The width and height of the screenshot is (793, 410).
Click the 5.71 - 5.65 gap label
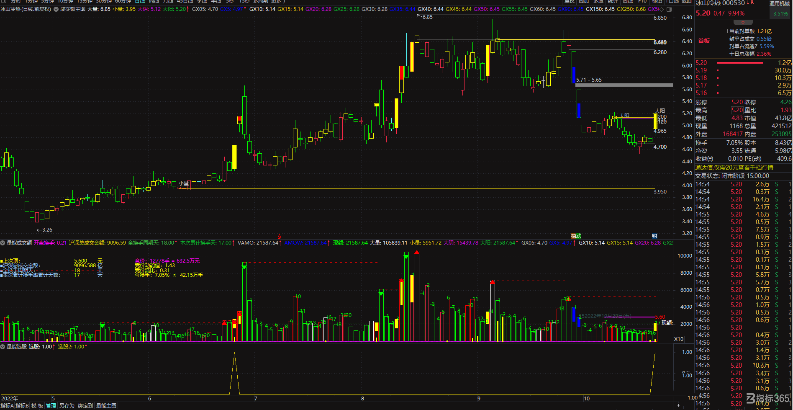(589, 80)
